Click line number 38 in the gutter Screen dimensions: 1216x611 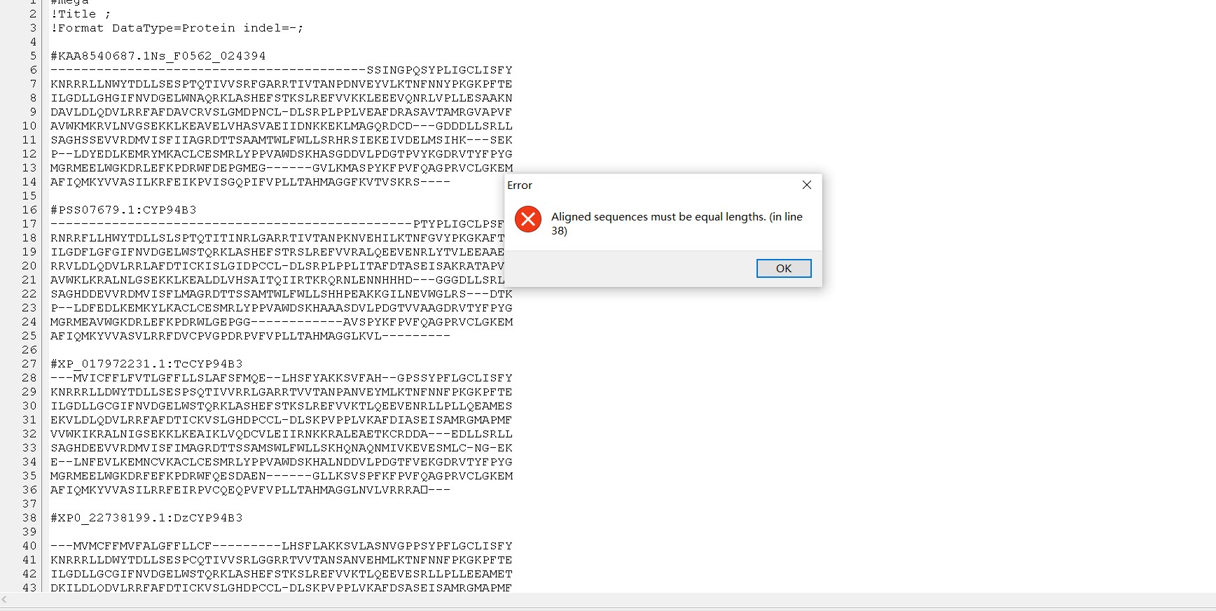coord(29,518)
